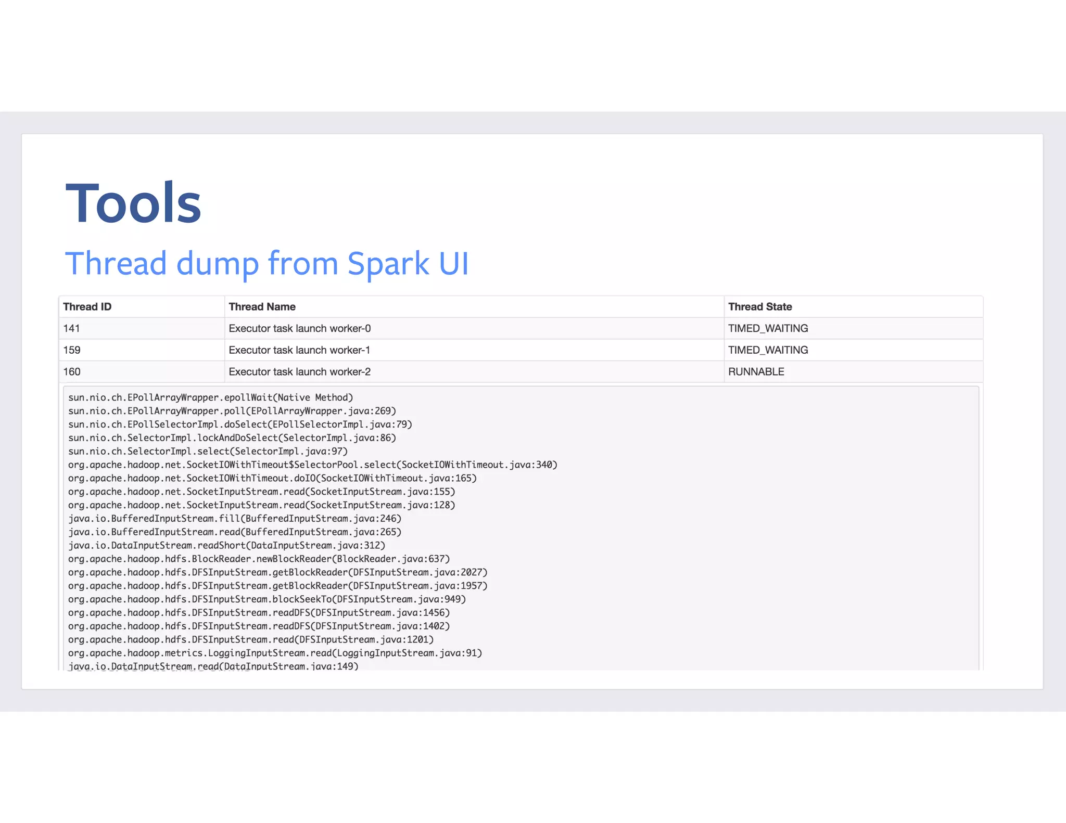This screenshot has height=823, width=1066.
Task: Click readDFS java:1402 stack line
Action: click(259, 627)
